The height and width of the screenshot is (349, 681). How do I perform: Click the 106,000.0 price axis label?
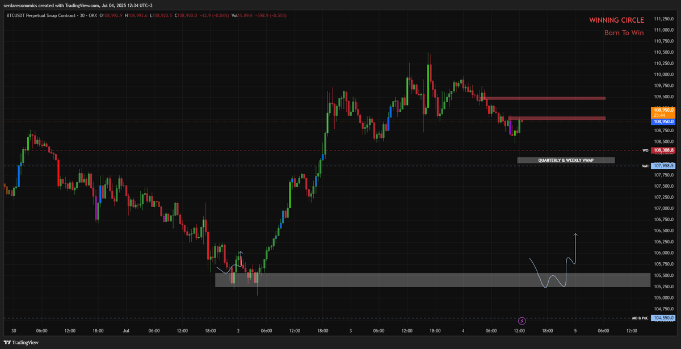point(663,253)
